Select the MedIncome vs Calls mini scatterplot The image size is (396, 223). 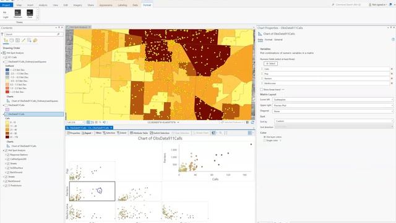tap(92, 211)
